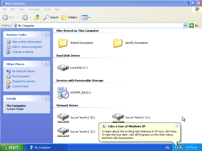This screenshot has width=202, height=151.
Task: Select the Local Disk (C:) drive icon
Action: coord(63,68)
